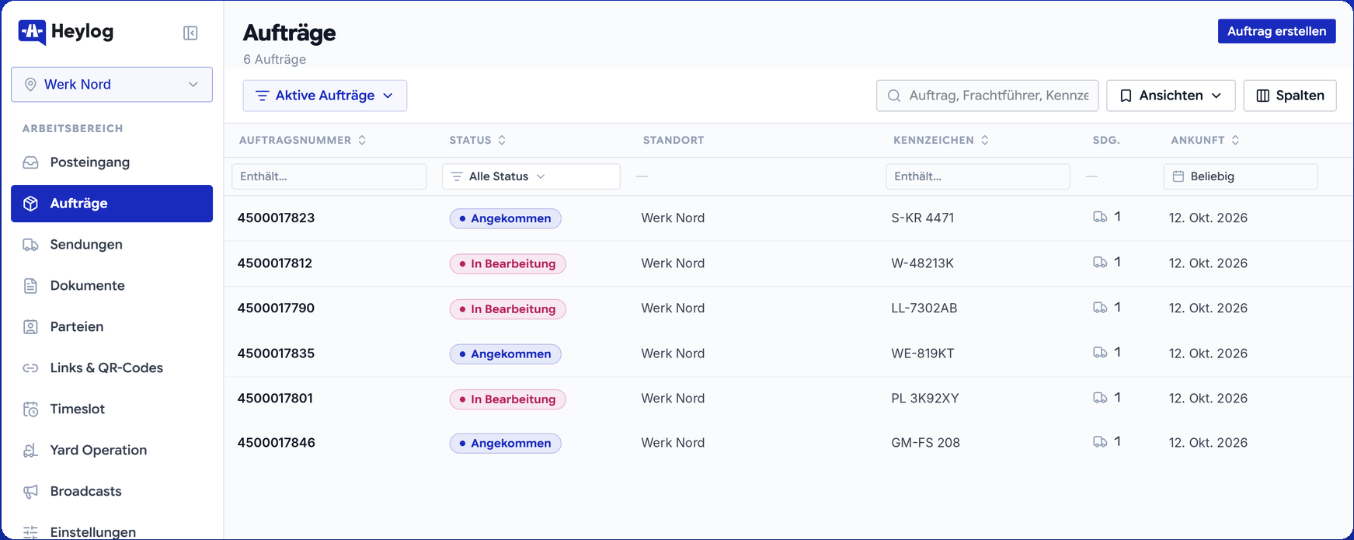The image size is (1354, 540).
Task: Click the shipment truck icon for order 4500017812
Action: coord(1100,263)
